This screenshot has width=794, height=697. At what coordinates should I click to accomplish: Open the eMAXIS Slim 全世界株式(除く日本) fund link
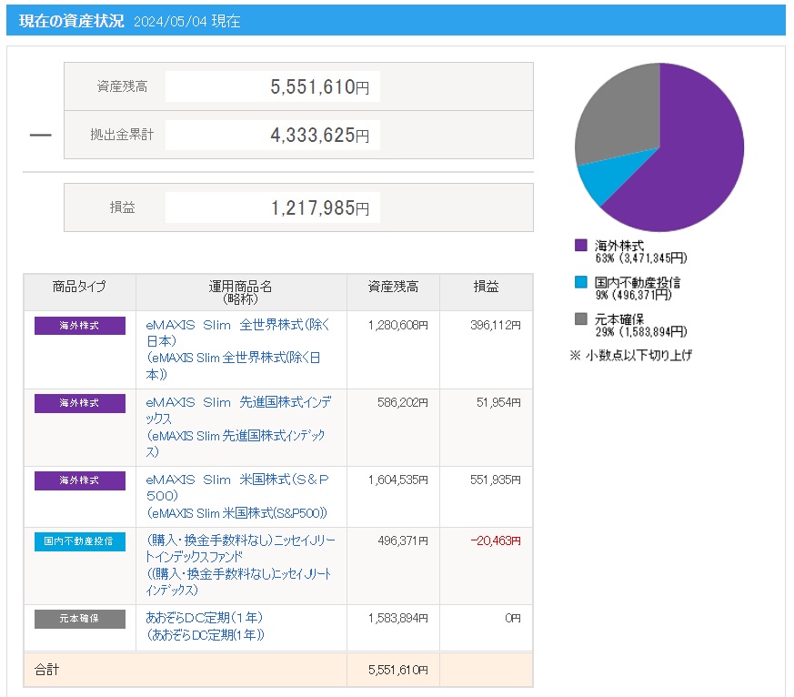(237, 325)
